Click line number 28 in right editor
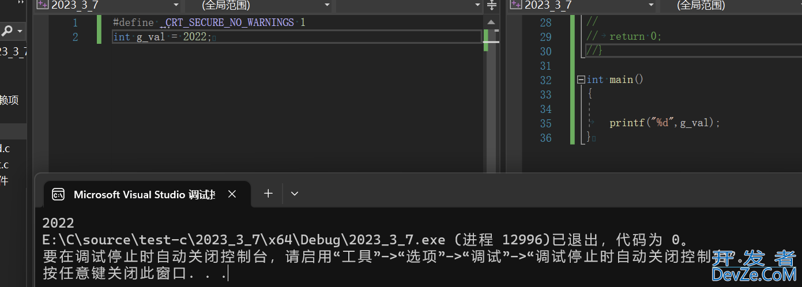Viewport: 802px width, 287px height. (x=545, y=22)
